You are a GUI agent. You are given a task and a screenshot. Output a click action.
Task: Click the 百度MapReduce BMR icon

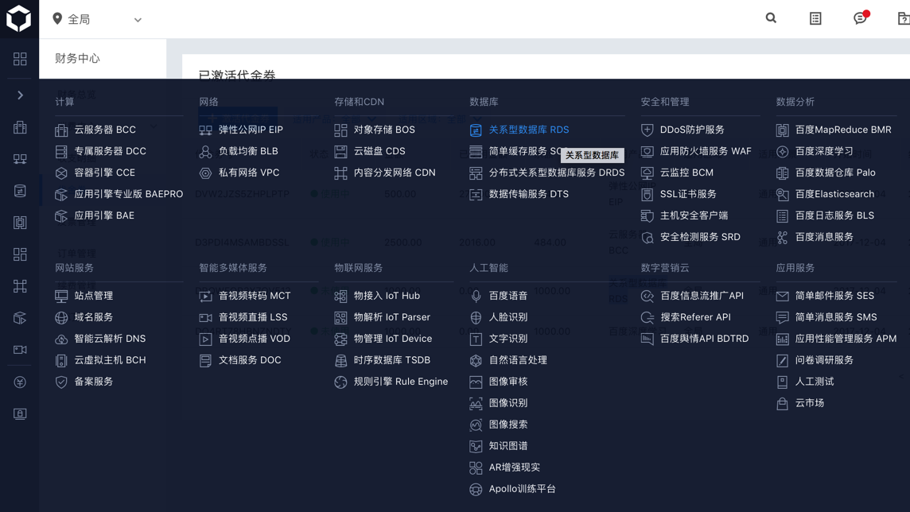[782, 130]
